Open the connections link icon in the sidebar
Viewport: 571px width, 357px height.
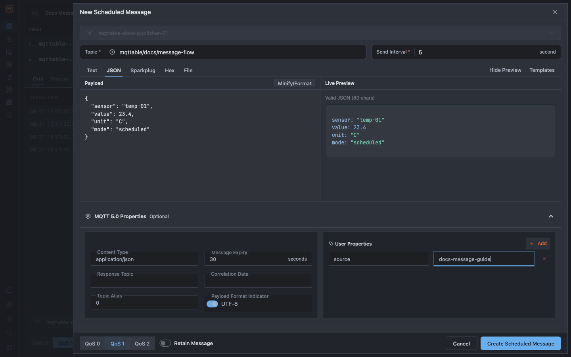(x=9, y=26)
